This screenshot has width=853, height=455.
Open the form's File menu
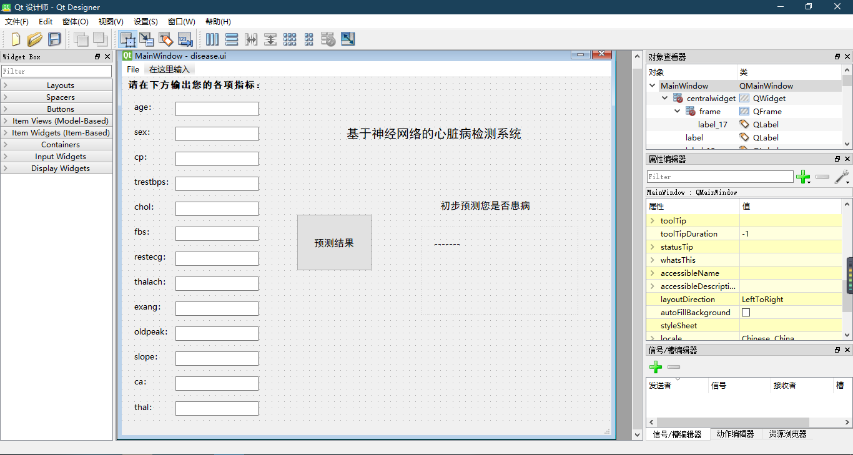tap(133, 69)
